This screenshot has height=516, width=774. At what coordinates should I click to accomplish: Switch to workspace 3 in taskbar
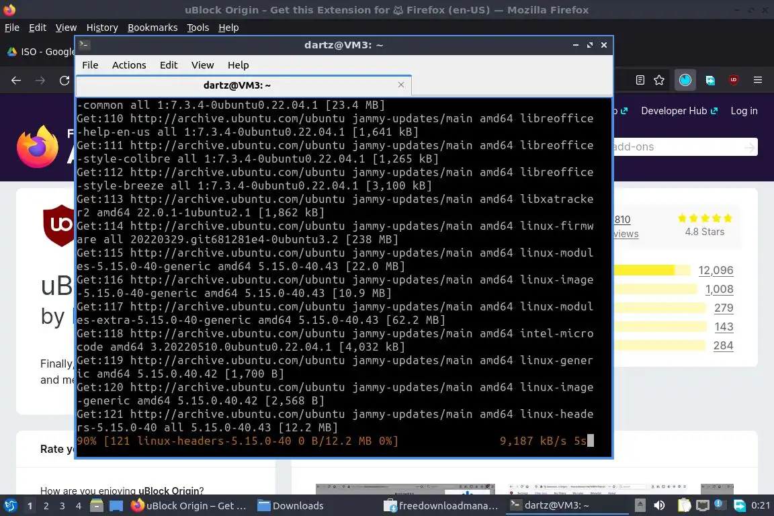[62, 506]
